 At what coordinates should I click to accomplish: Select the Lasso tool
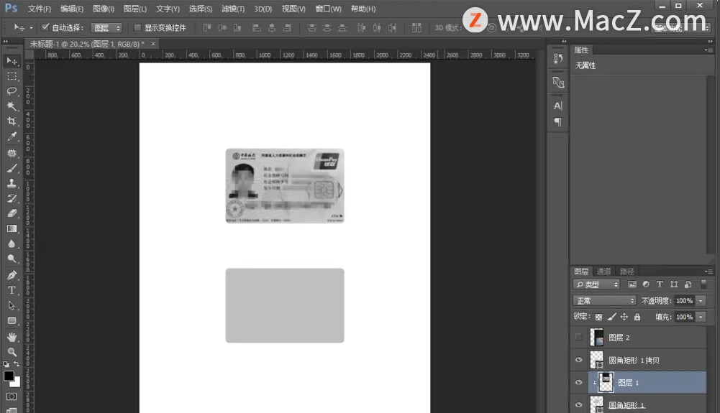12,91
